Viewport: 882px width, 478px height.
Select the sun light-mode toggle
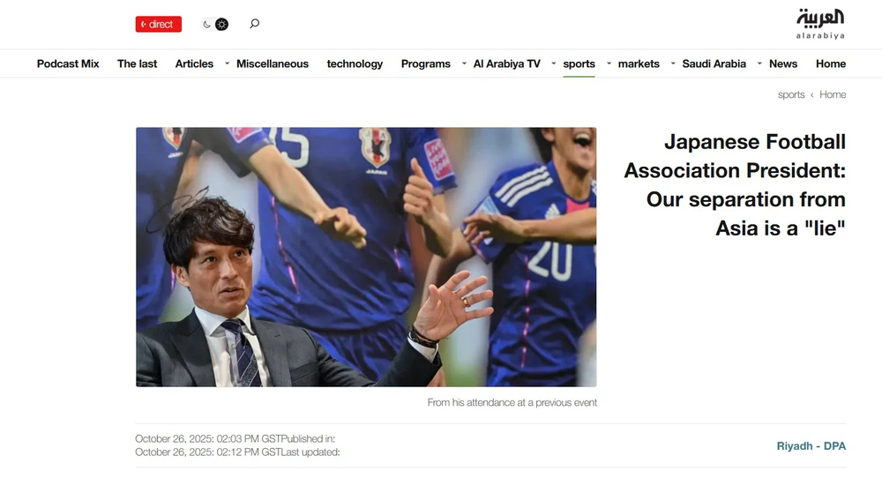pyautogui.click(x=221, y=24)
